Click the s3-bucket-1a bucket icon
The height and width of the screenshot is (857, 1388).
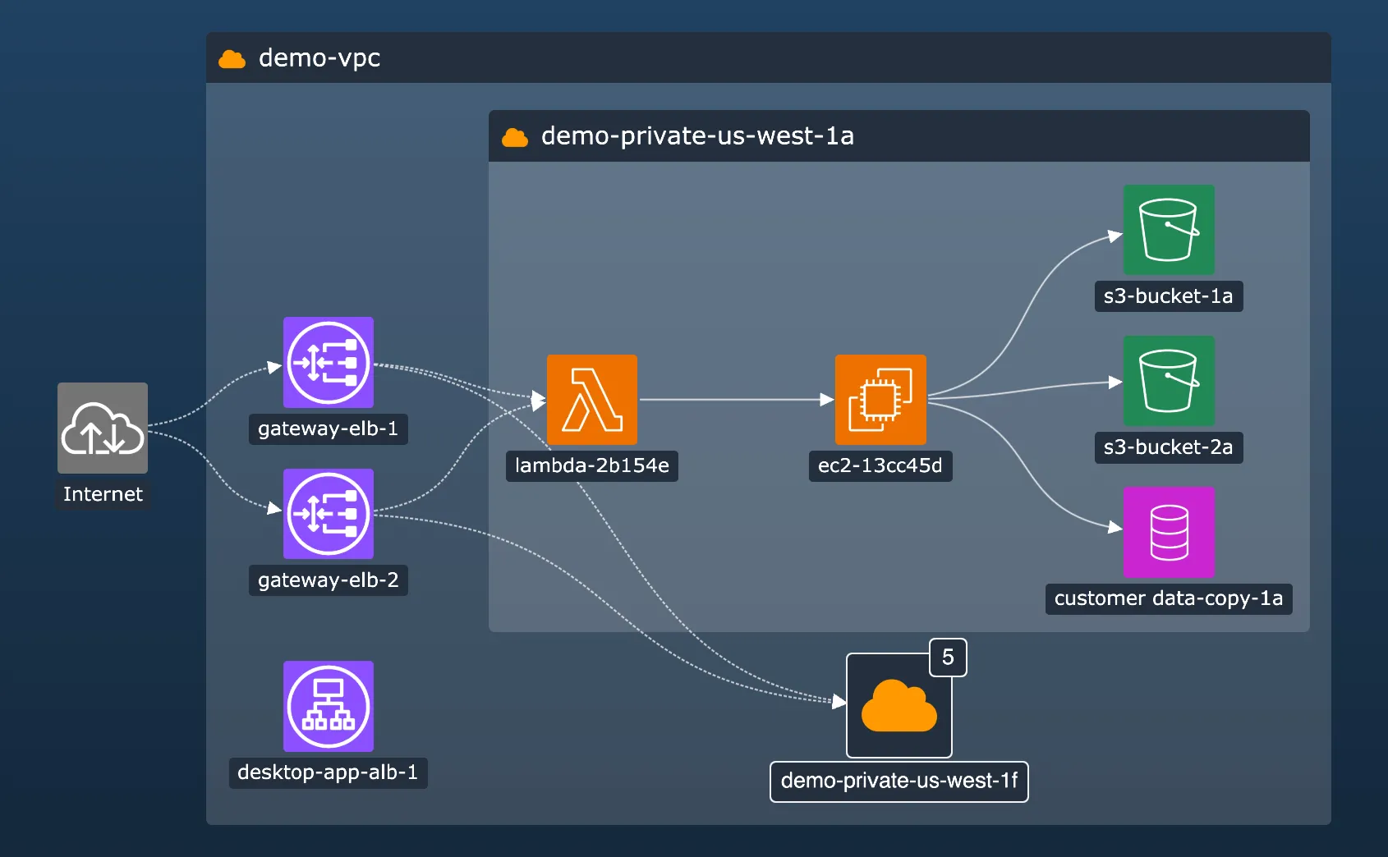point(1169,230)
